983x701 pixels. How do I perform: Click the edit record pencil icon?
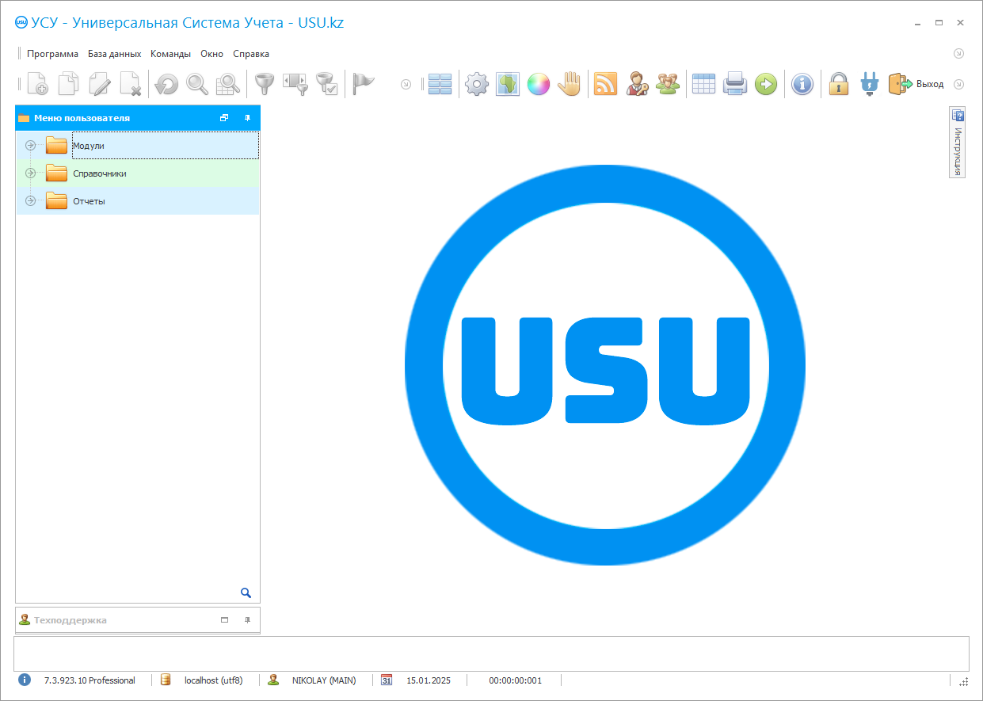(99, 84)
